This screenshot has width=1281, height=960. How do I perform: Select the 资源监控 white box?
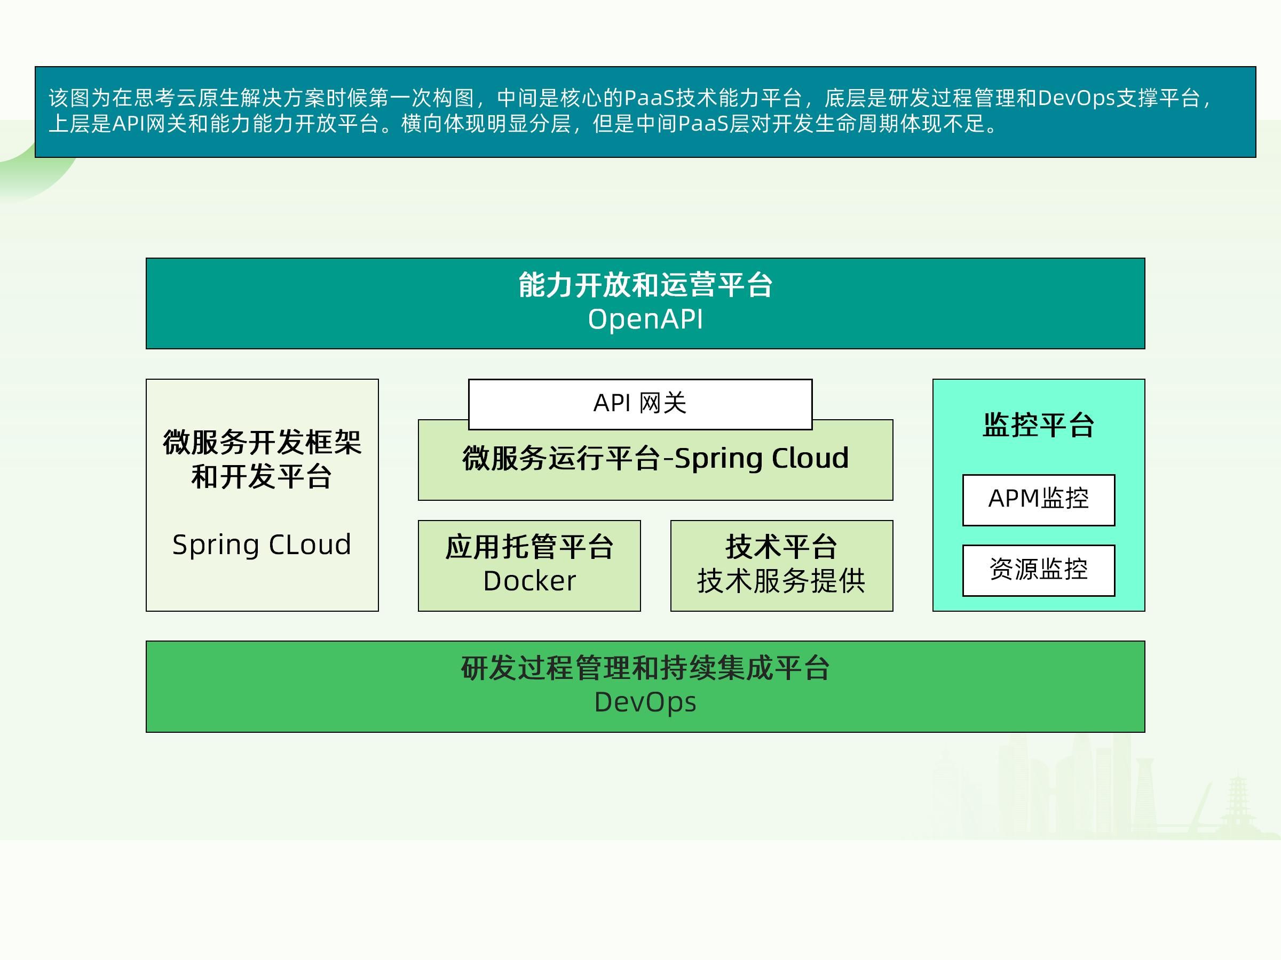[1038, 570]
